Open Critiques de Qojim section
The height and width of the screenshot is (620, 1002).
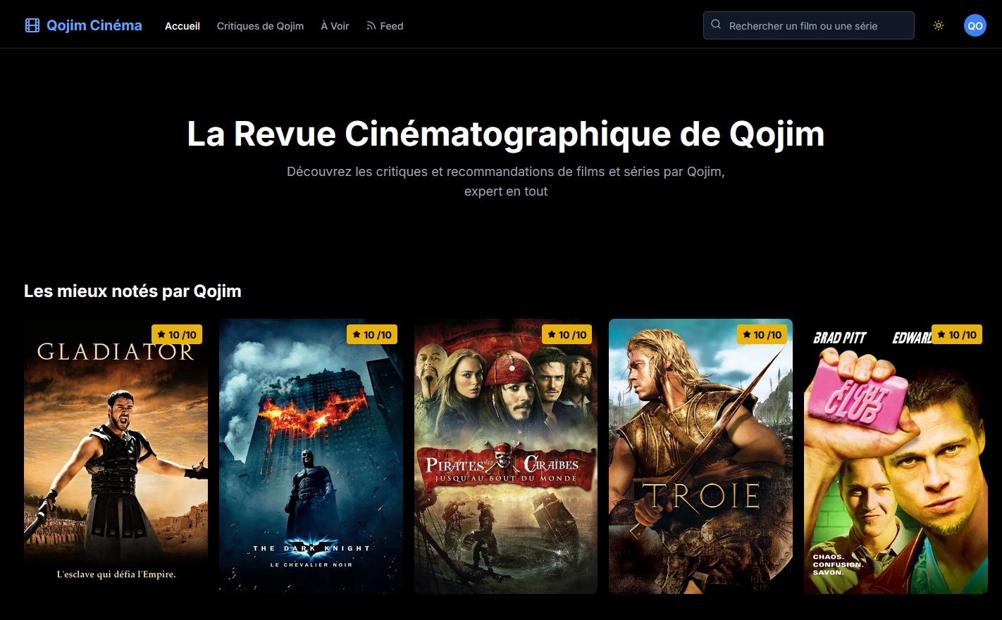261,26
